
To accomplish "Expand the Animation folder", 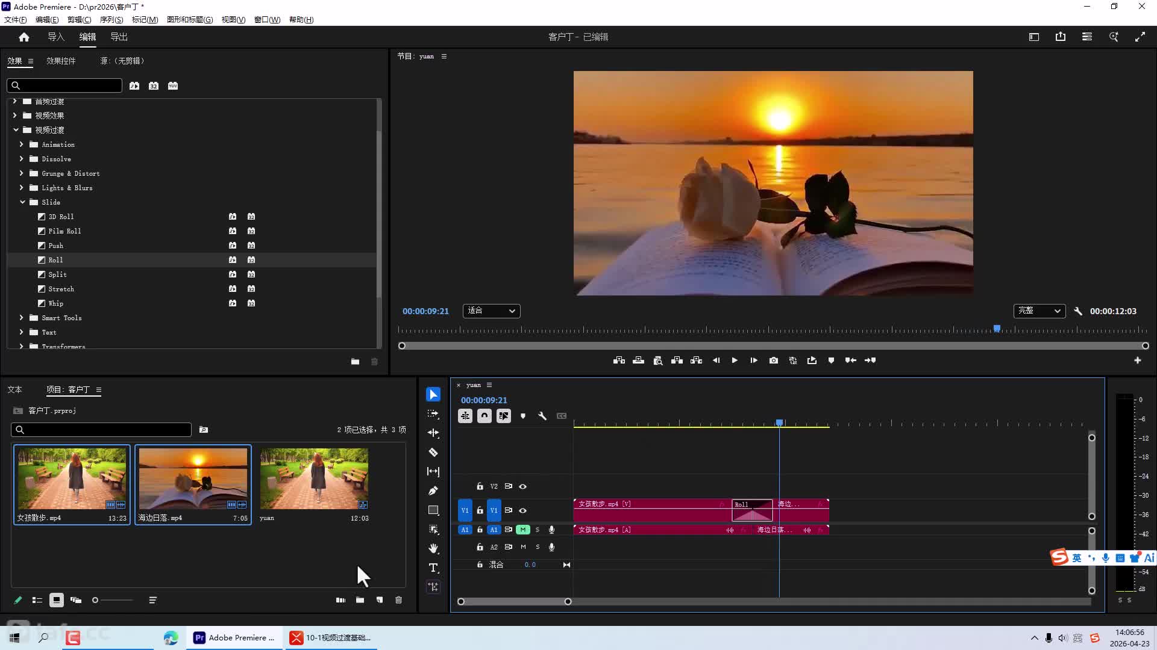I will pos(22,144).
